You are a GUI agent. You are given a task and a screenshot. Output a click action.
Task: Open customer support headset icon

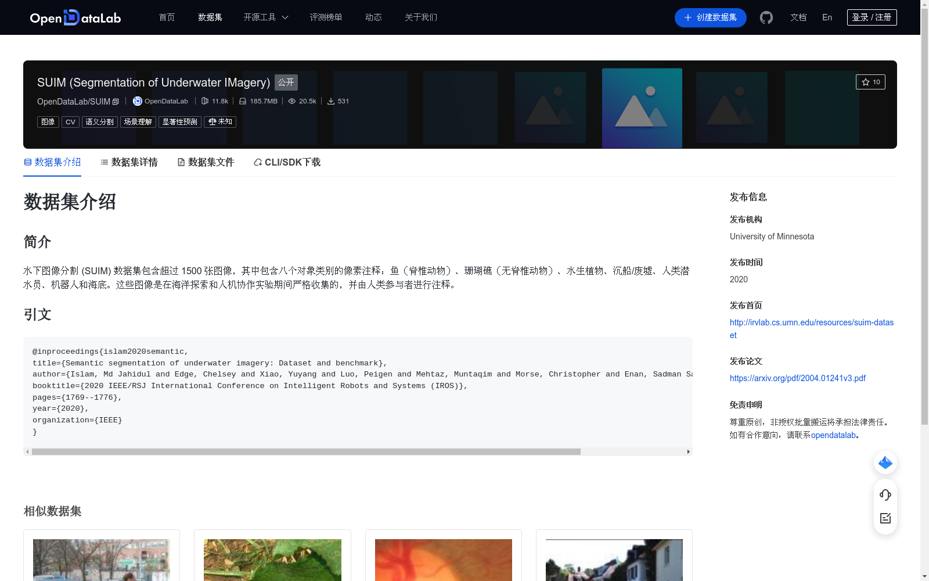(885, 494)
